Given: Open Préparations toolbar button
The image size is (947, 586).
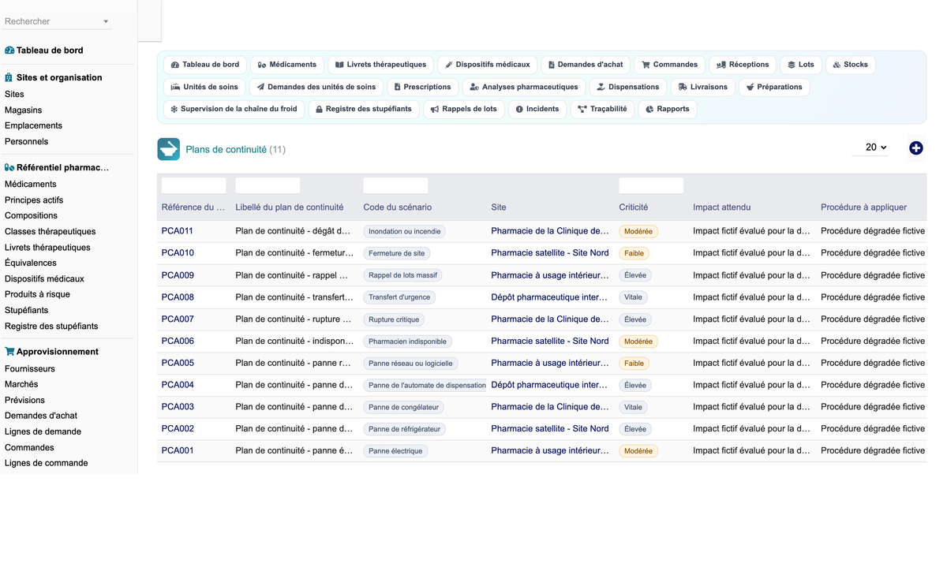Looking at the screenshot, I should [x=774, y=87].
